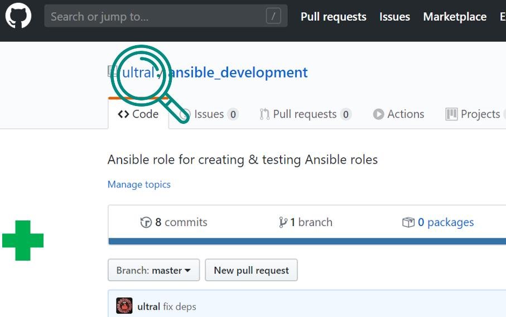Click the pull request icon in tab bar

[x=264, y=114]
